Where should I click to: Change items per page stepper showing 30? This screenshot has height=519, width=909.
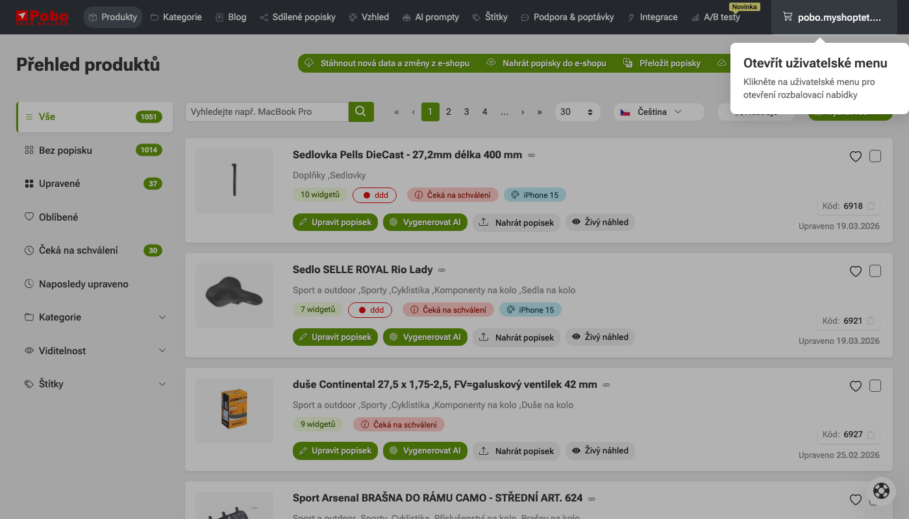pyautogui.click(x=577, y=112)
